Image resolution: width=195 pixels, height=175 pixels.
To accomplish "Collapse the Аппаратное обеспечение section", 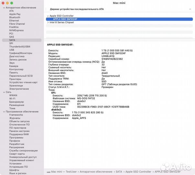I will pyautogui.click(x=4, y=8).
